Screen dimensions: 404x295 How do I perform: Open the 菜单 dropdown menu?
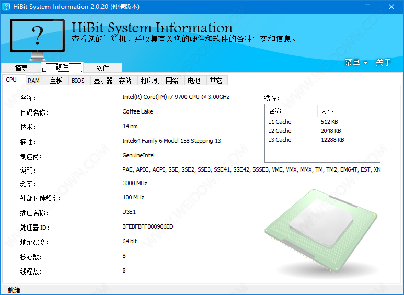[356, 62]
